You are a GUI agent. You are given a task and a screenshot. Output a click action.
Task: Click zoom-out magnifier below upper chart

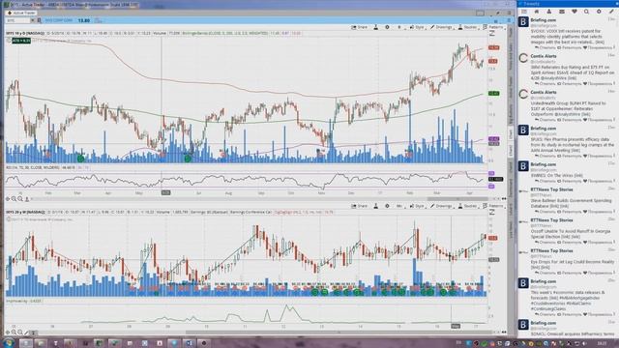pyautogui.click(x=20, y=199)
